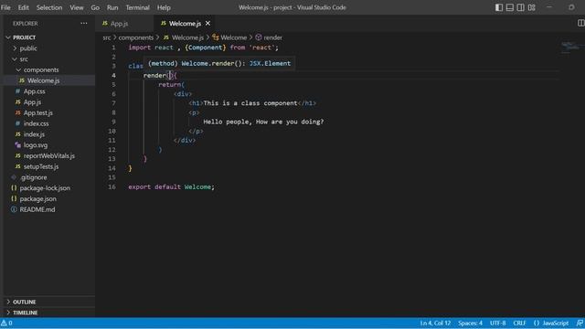Switch to the App.js tab
The image size is (585, 329).
(x=120, y=24)
